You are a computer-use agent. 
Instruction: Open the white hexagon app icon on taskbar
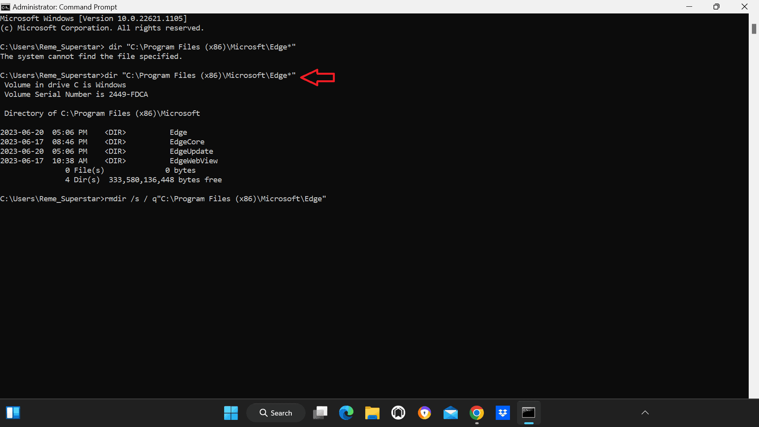coord(398,413)
